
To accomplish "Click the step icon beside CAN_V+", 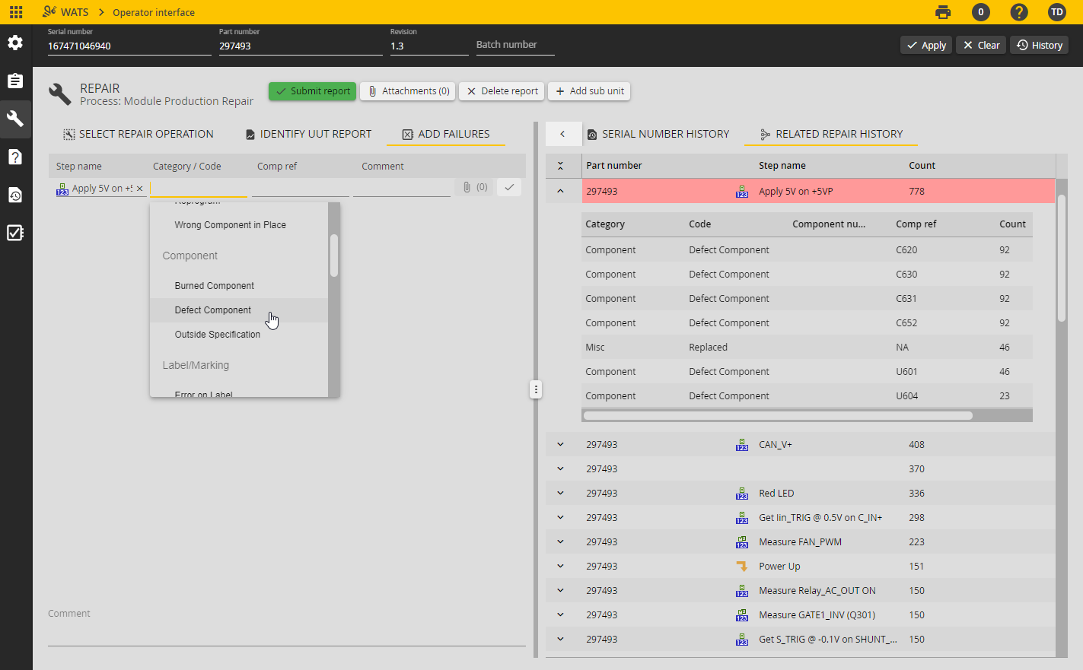I will click(742, 445).
